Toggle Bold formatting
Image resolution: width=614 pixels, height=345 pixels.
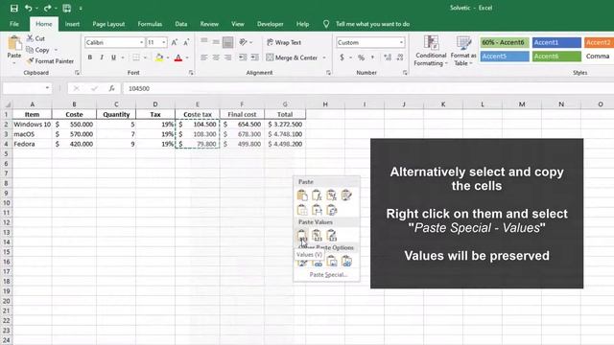click(x=89, y=57)
